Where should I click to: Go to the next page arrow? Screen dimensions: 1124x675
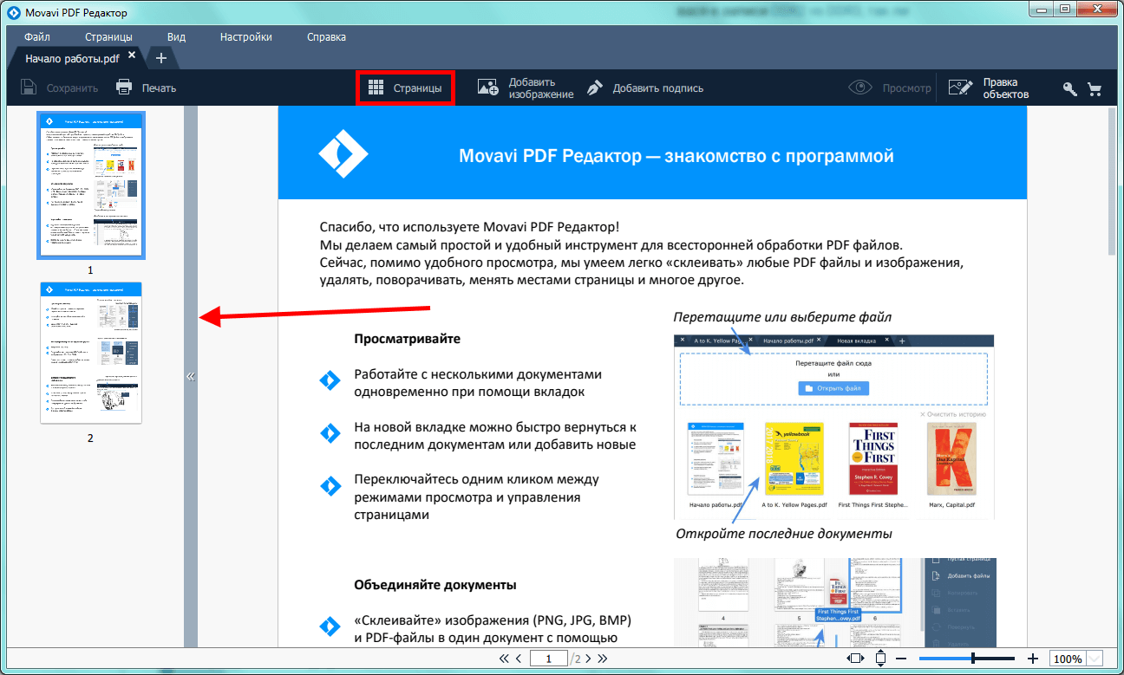[589, 659]
